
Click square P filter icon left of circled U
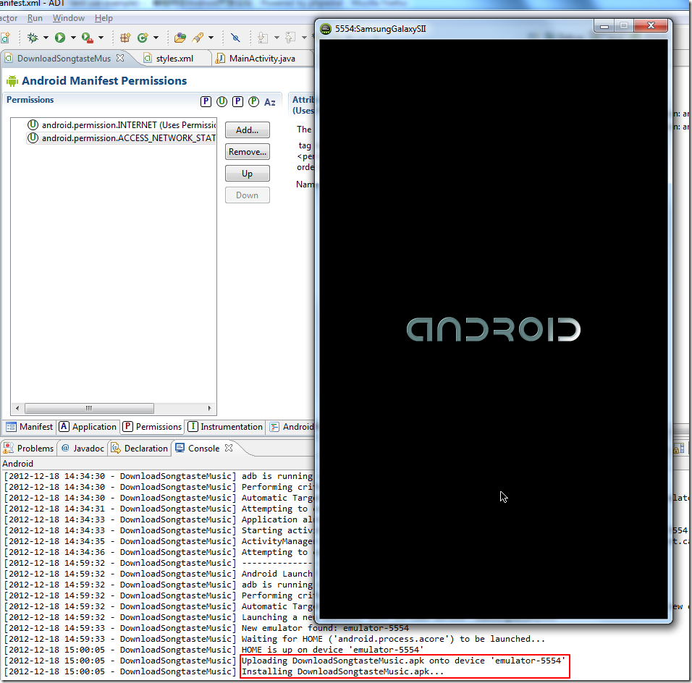(x=206, y=102)
